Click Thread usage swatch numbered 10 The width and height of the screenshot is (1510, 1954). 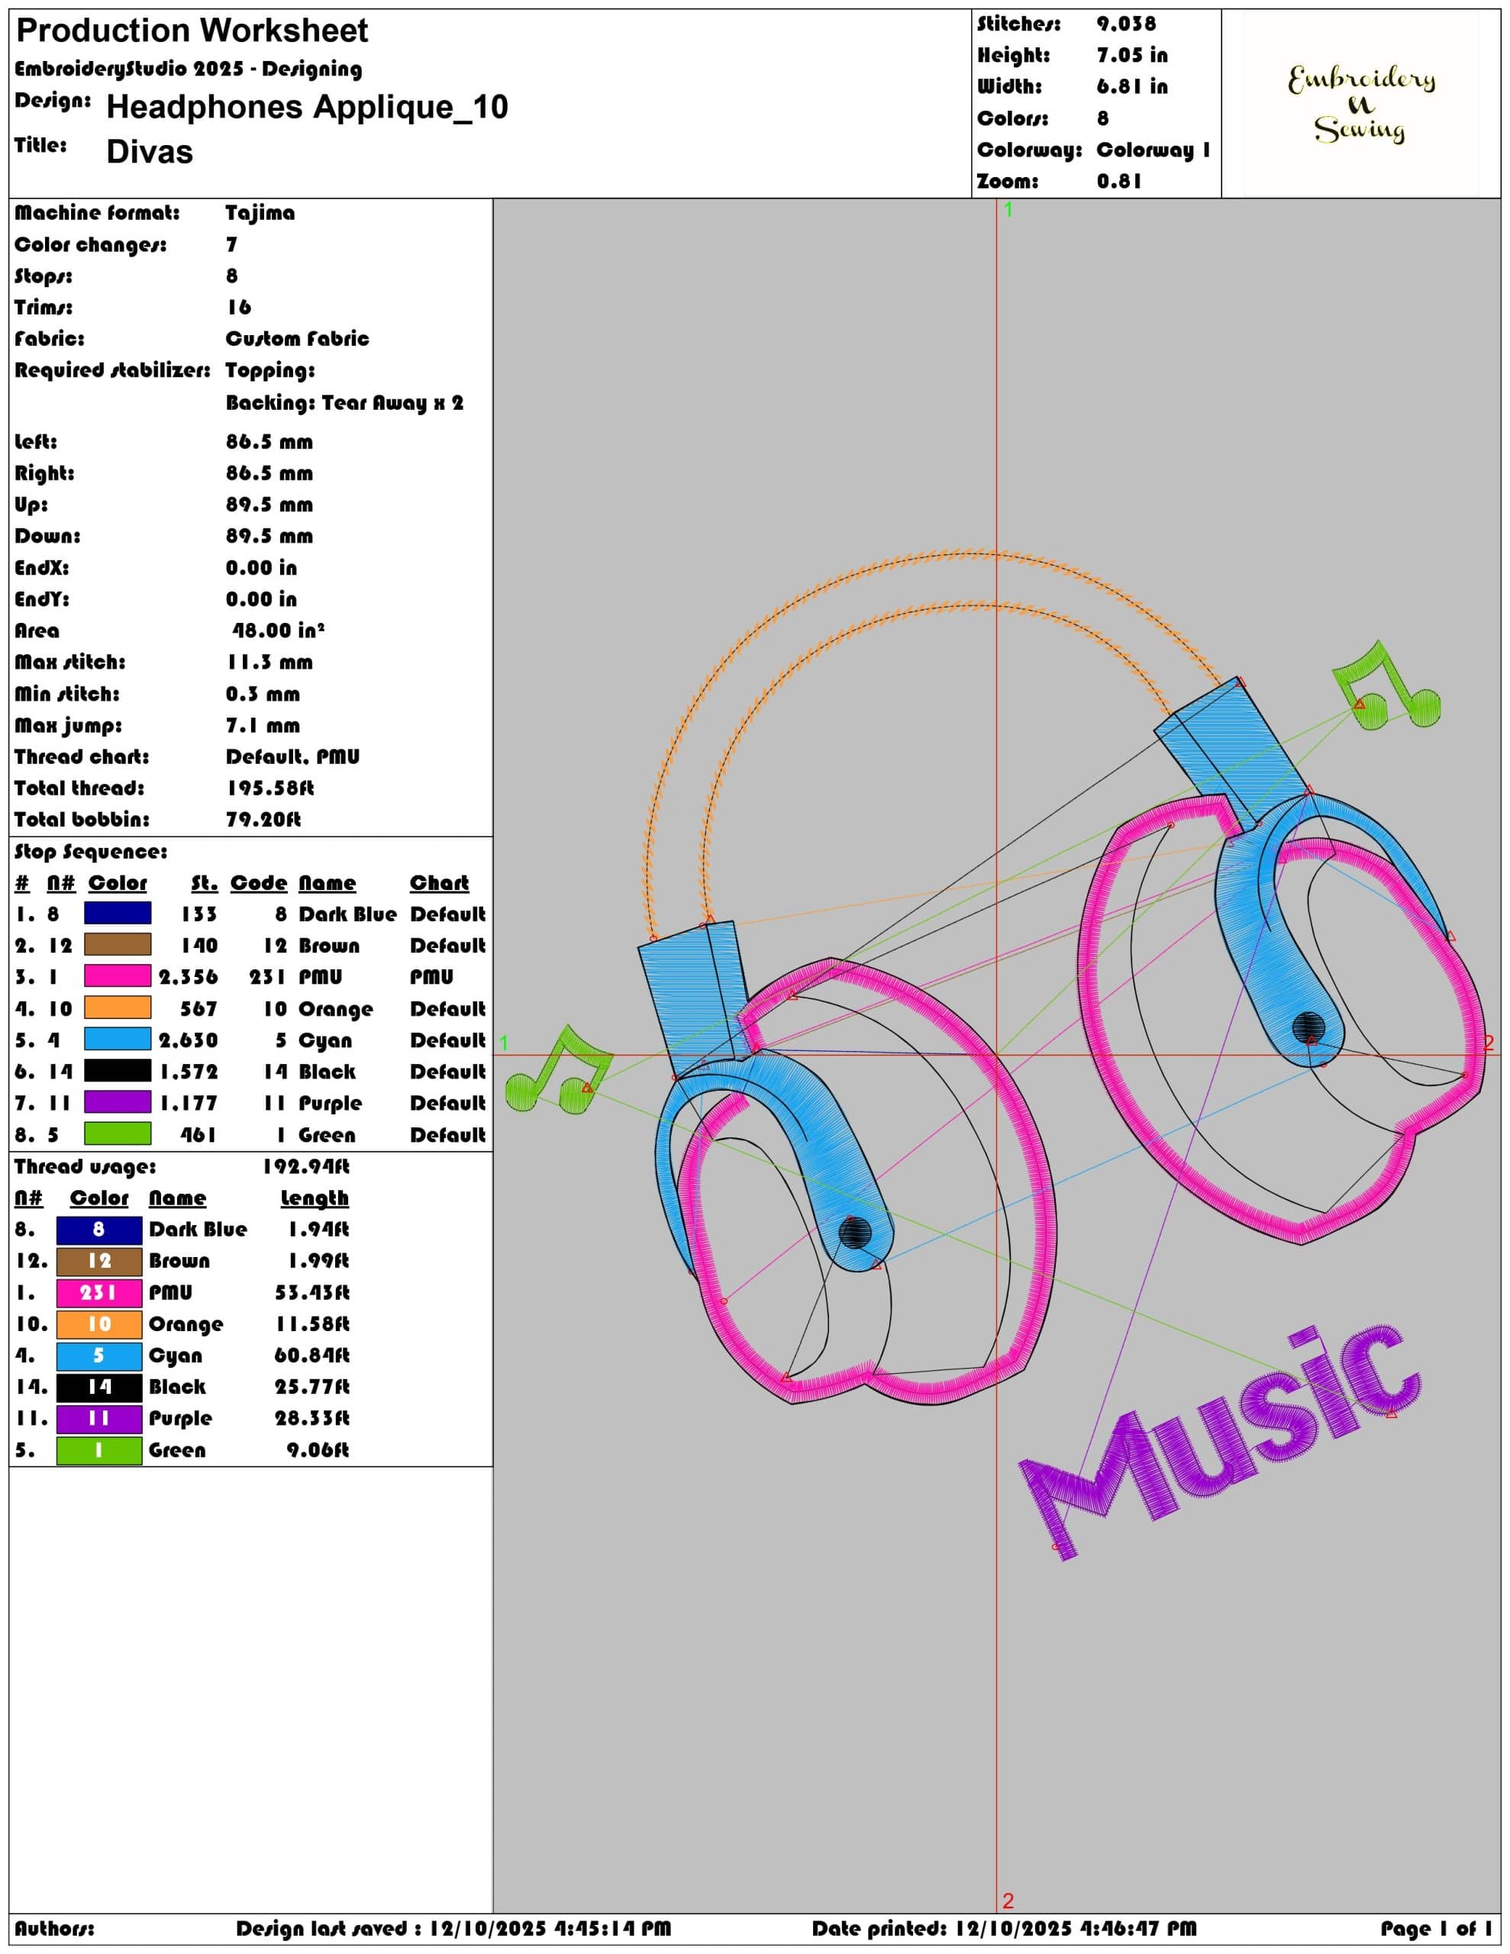[x=98, y=1324]
